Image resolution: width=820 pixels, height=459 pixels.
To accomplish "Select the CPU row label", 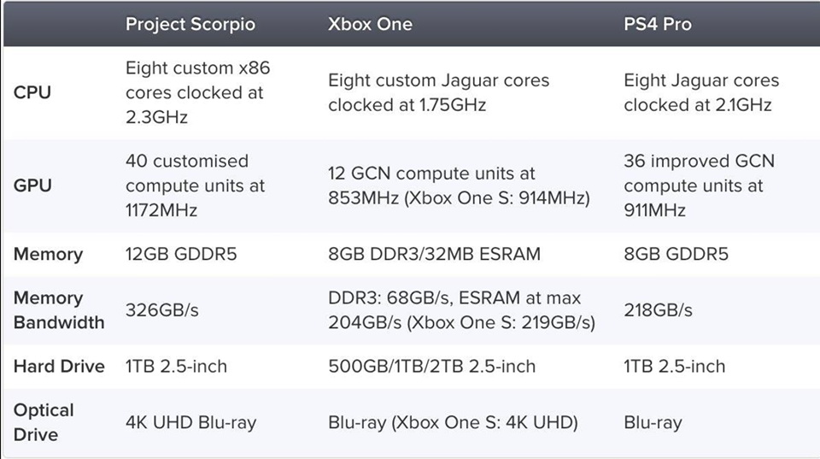I will click(32, 92).
